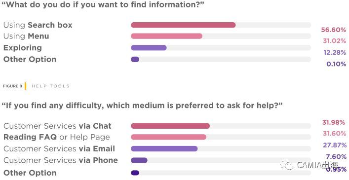Click the purple Exploring bar
The height and width of the screenshot is (180, 349).
tap(149, 47)
